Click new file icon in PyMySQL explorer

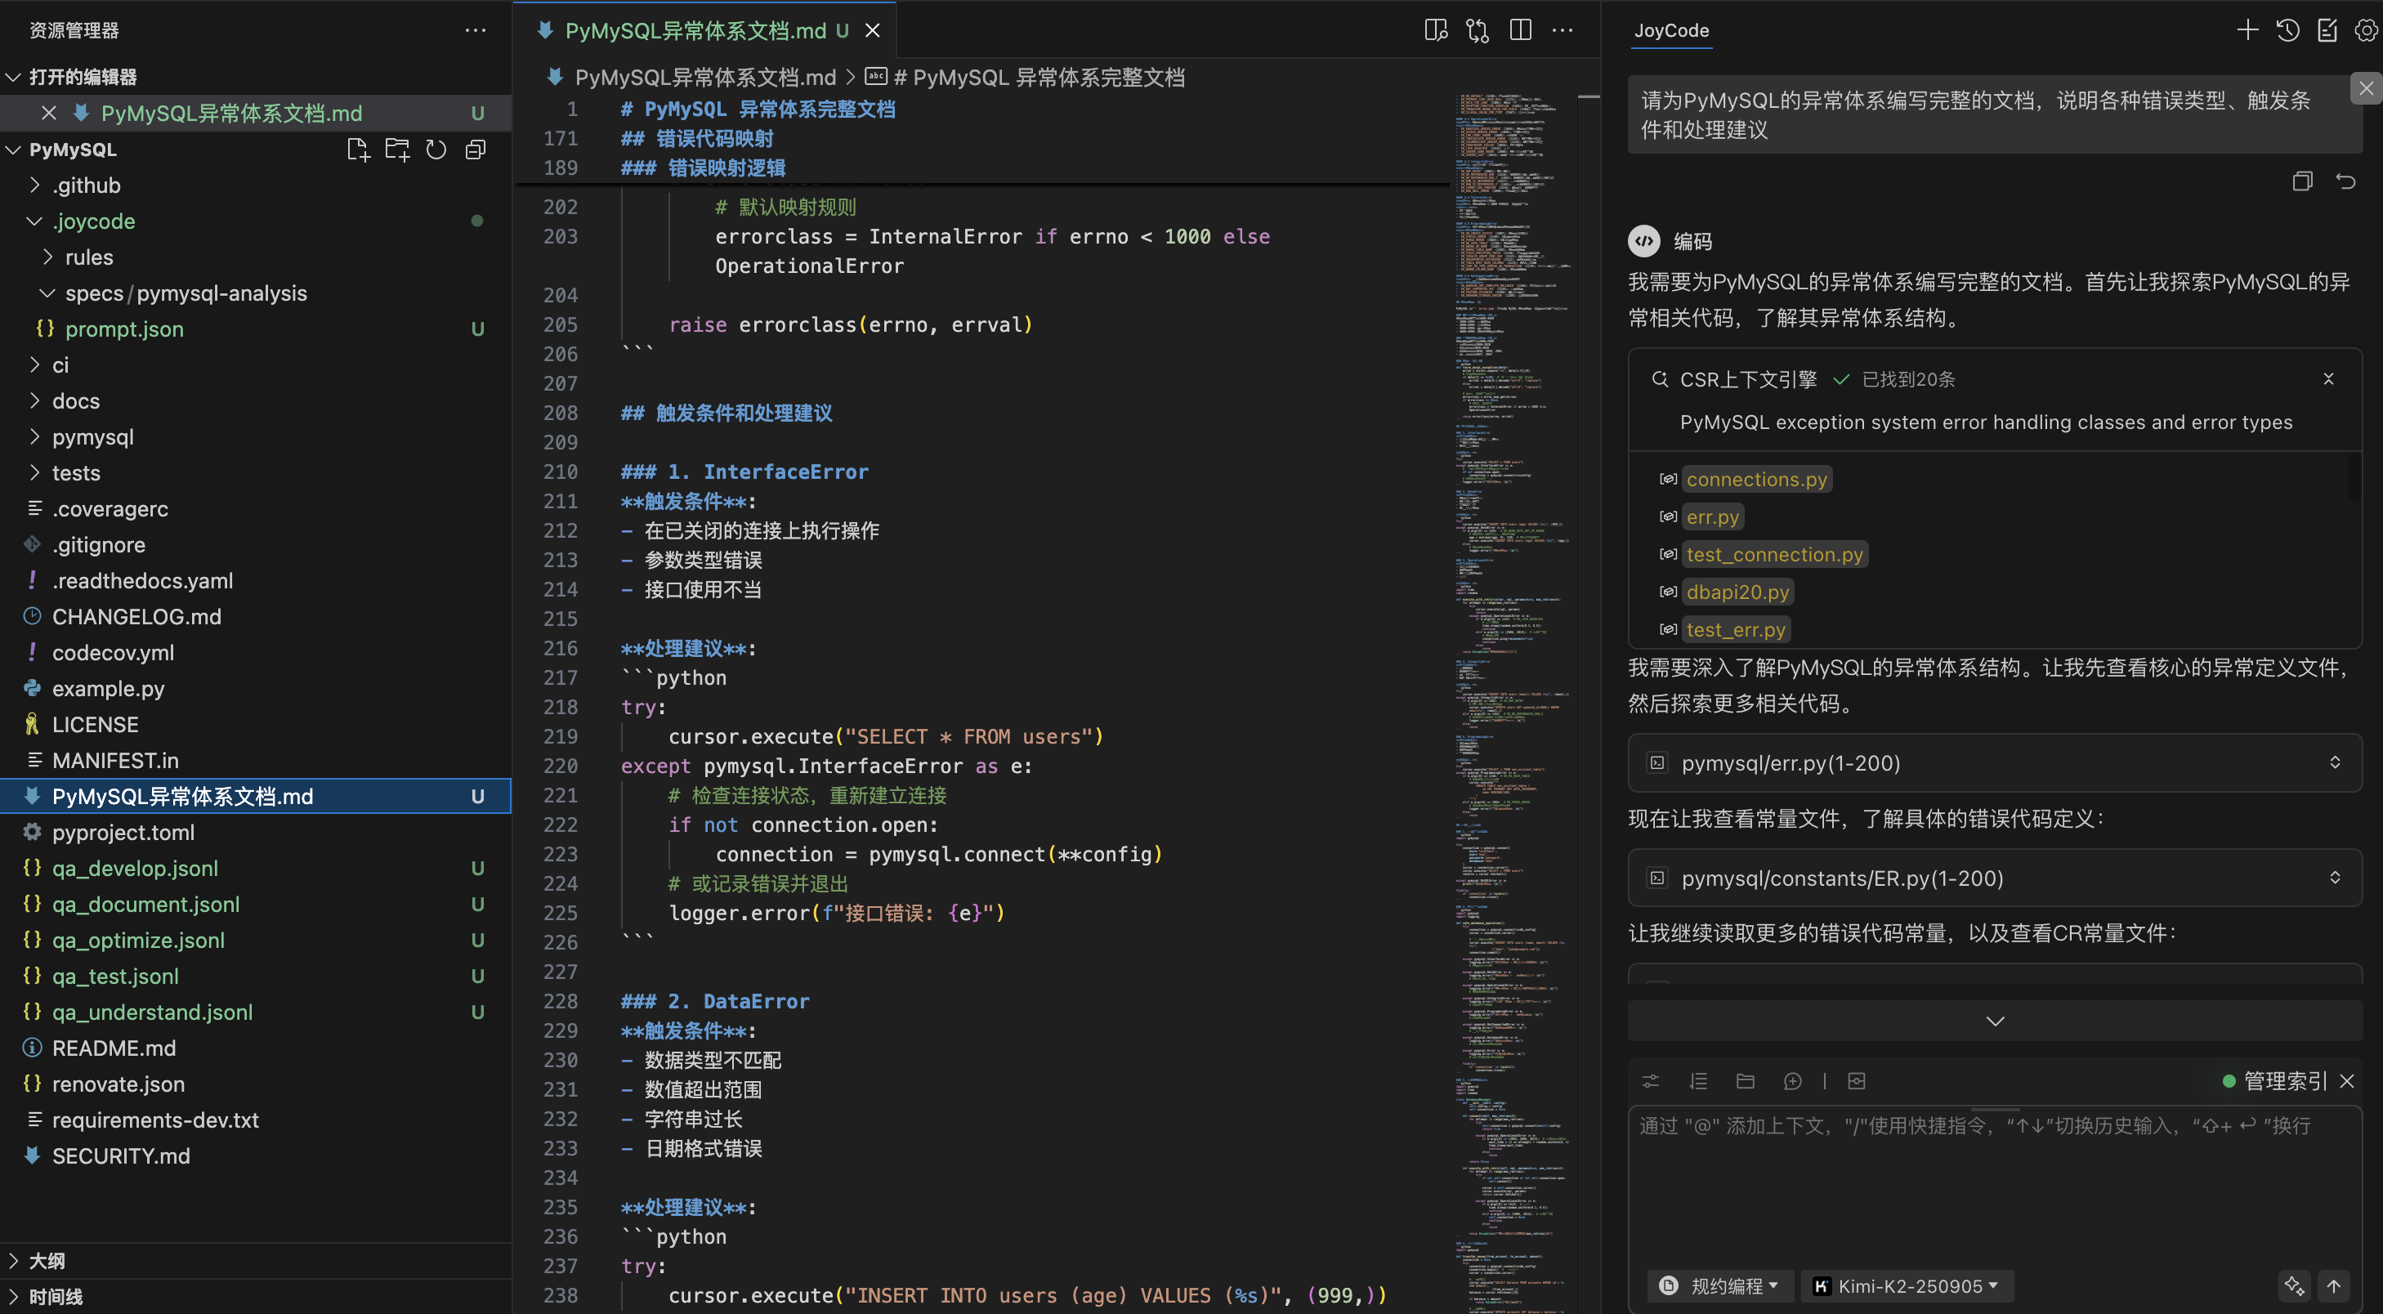click(x=357, y=150)
